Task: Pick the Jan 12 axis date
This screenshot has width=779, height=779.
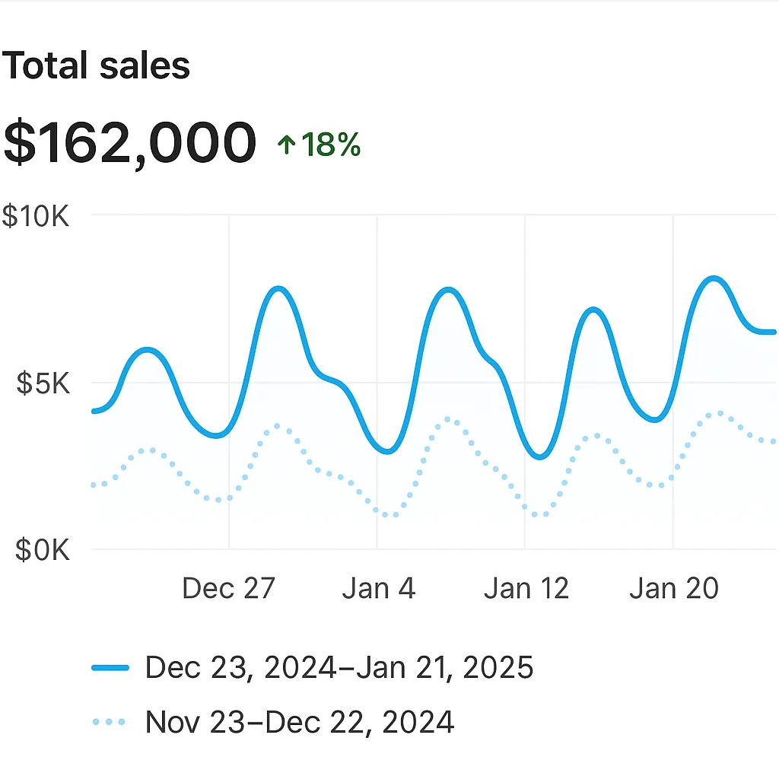Action: coord(526,588)
